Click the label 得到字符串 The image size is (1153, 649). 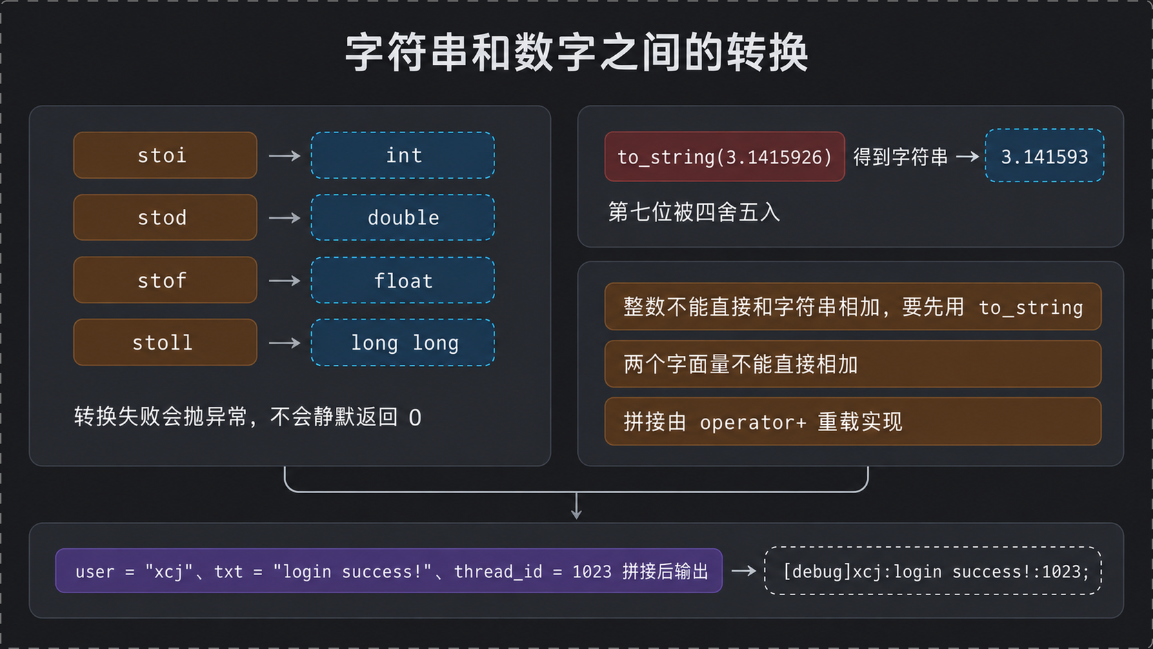coord(901,157)
